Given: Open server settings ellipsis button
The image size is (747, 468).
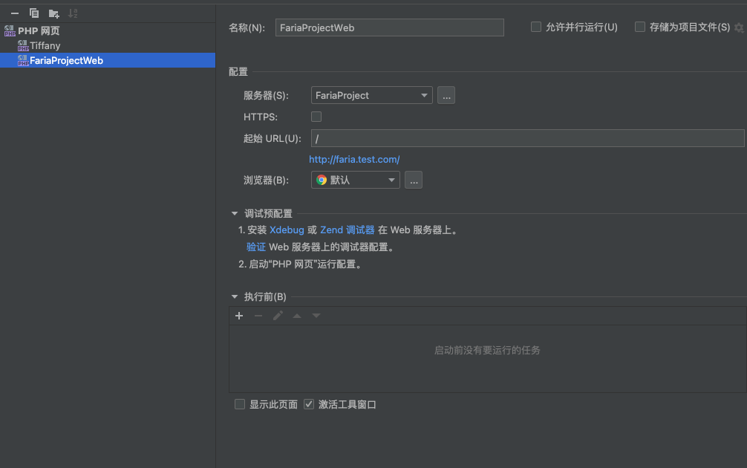Looking at the screenshot, I should [x=446, y=95].
